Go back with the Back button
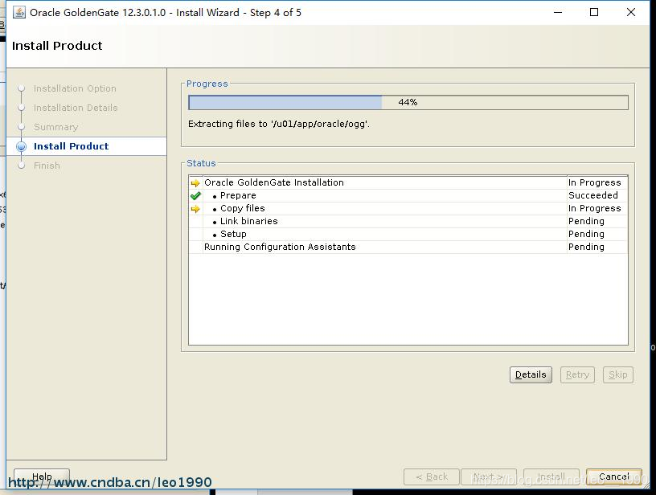The image size is (656, 495). 432,477
